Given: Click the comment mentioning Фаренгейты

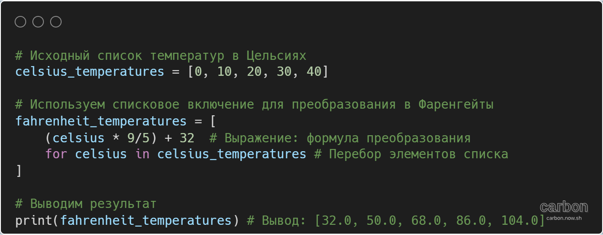Looking at the screenshot, I should [255, 105].
